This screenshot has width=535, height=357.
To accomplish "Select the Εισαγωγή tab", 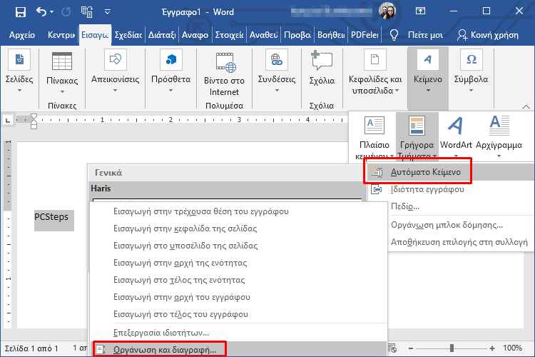I will 95,35.
